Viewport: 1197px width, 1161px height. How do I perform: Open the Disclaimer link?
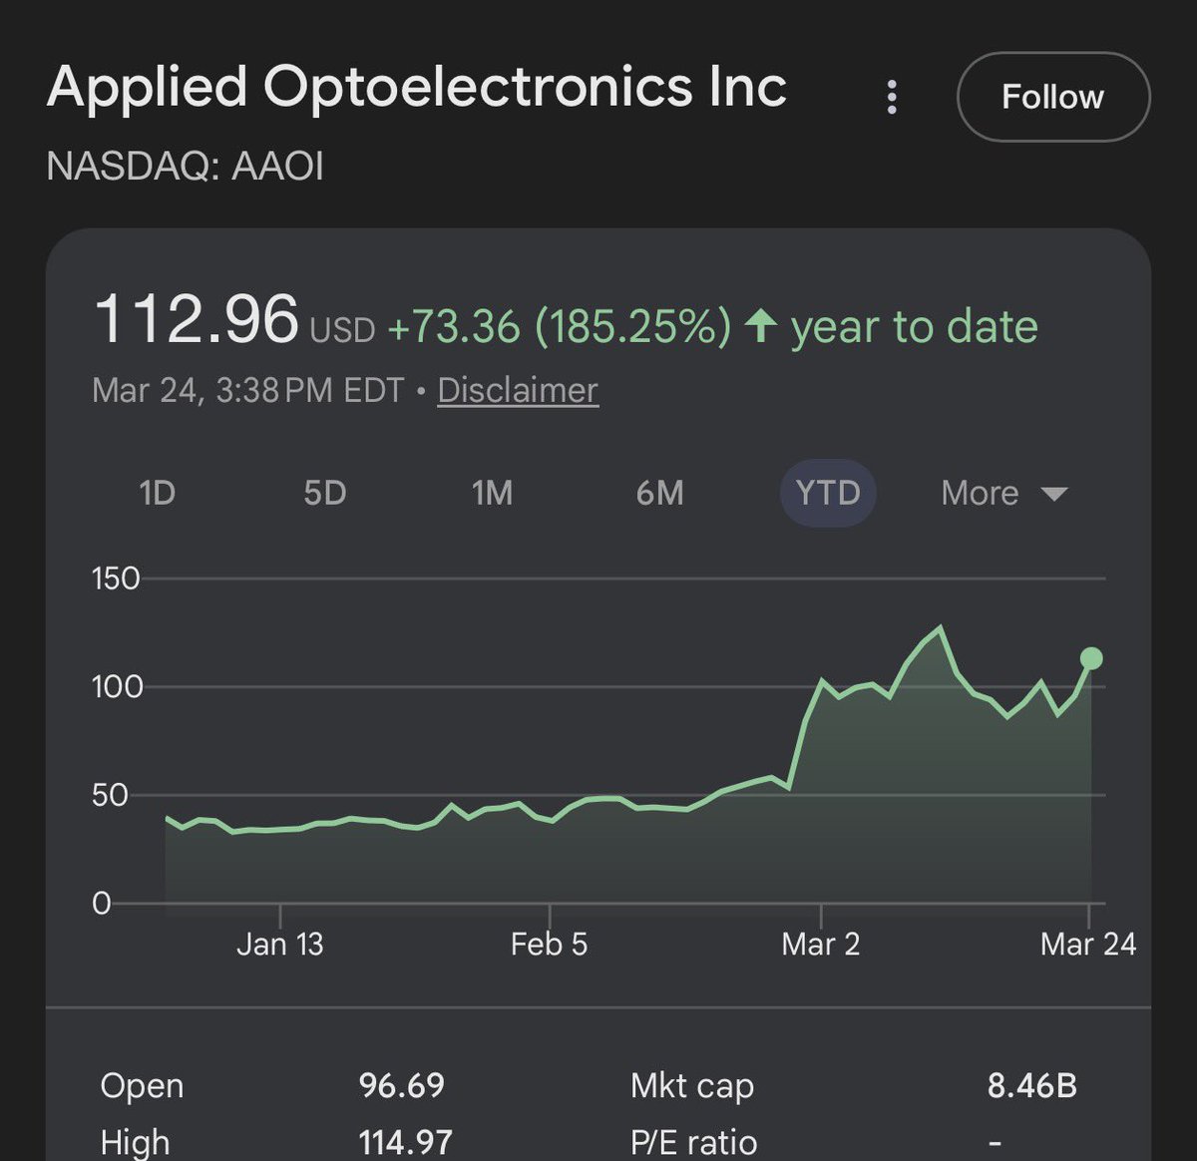tap(518, 390)
